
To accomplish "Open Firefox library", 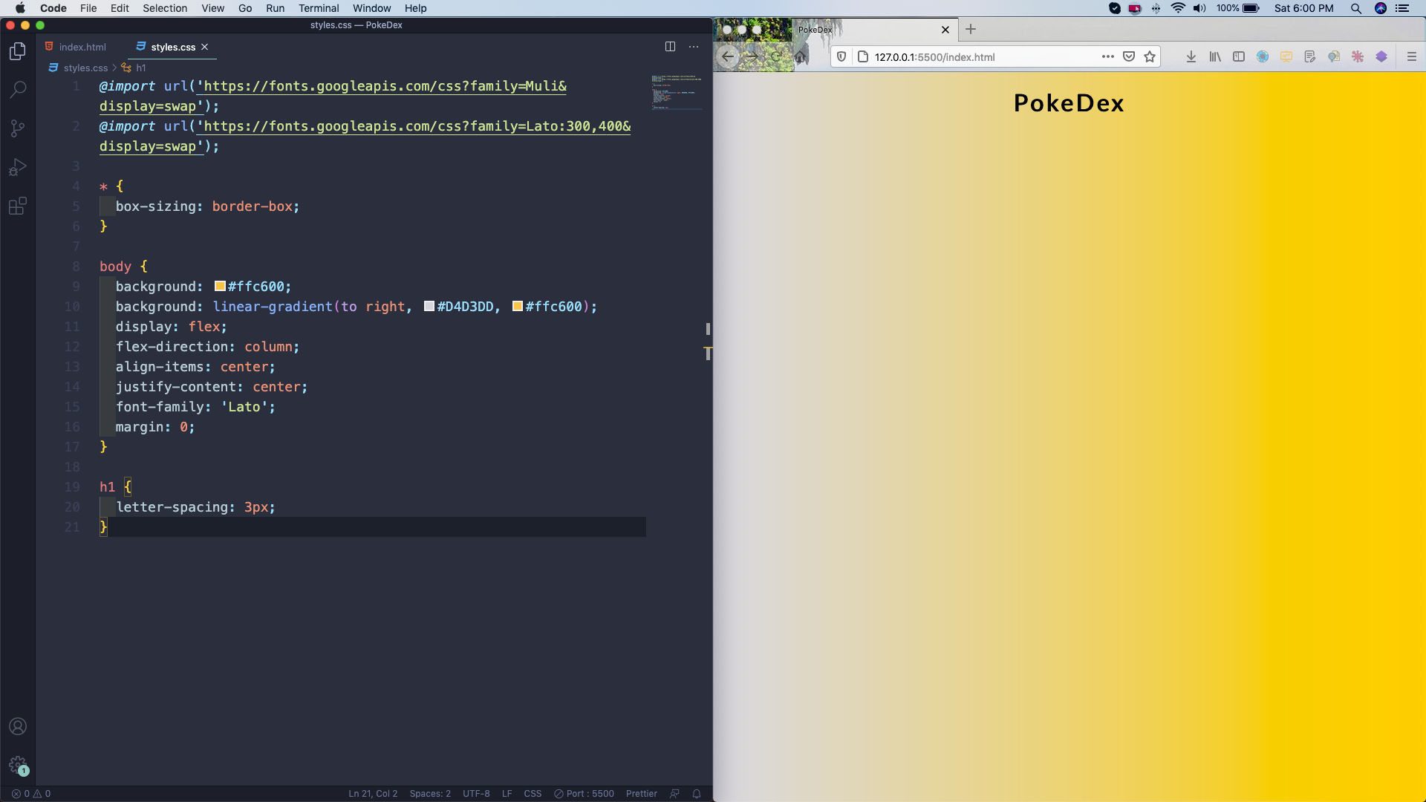I will pos(1215,56).
